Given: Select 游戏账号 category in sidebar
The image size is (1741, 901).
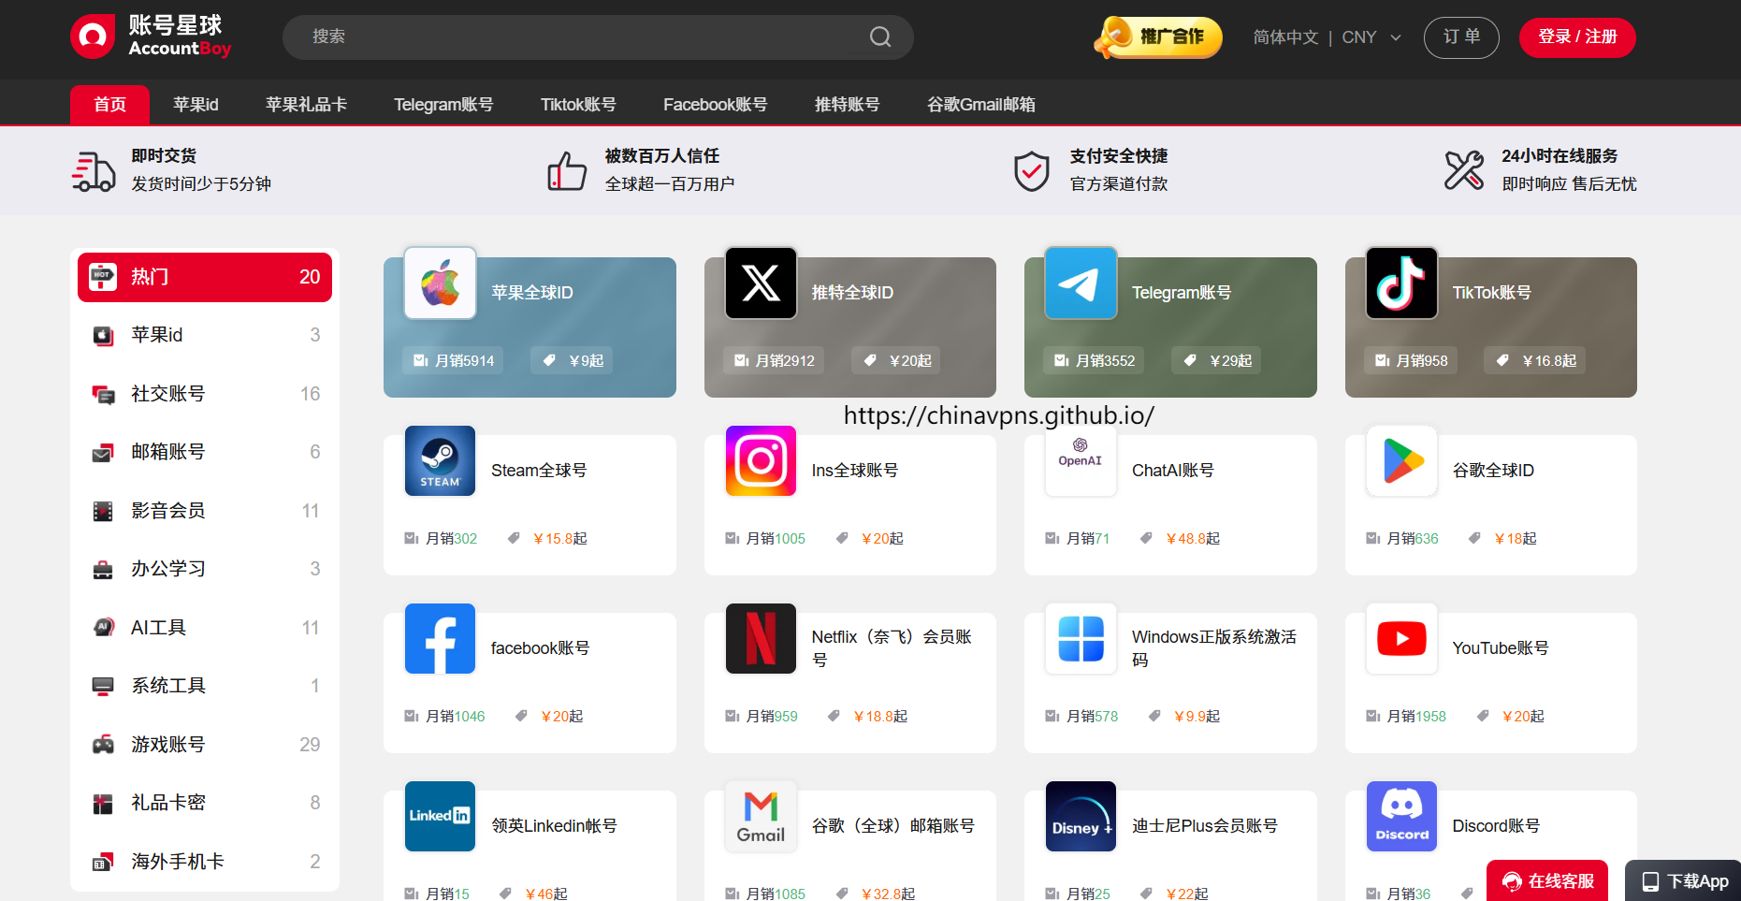Looking at the screenshot, I should pyautogui.click(x=205, y=745).
